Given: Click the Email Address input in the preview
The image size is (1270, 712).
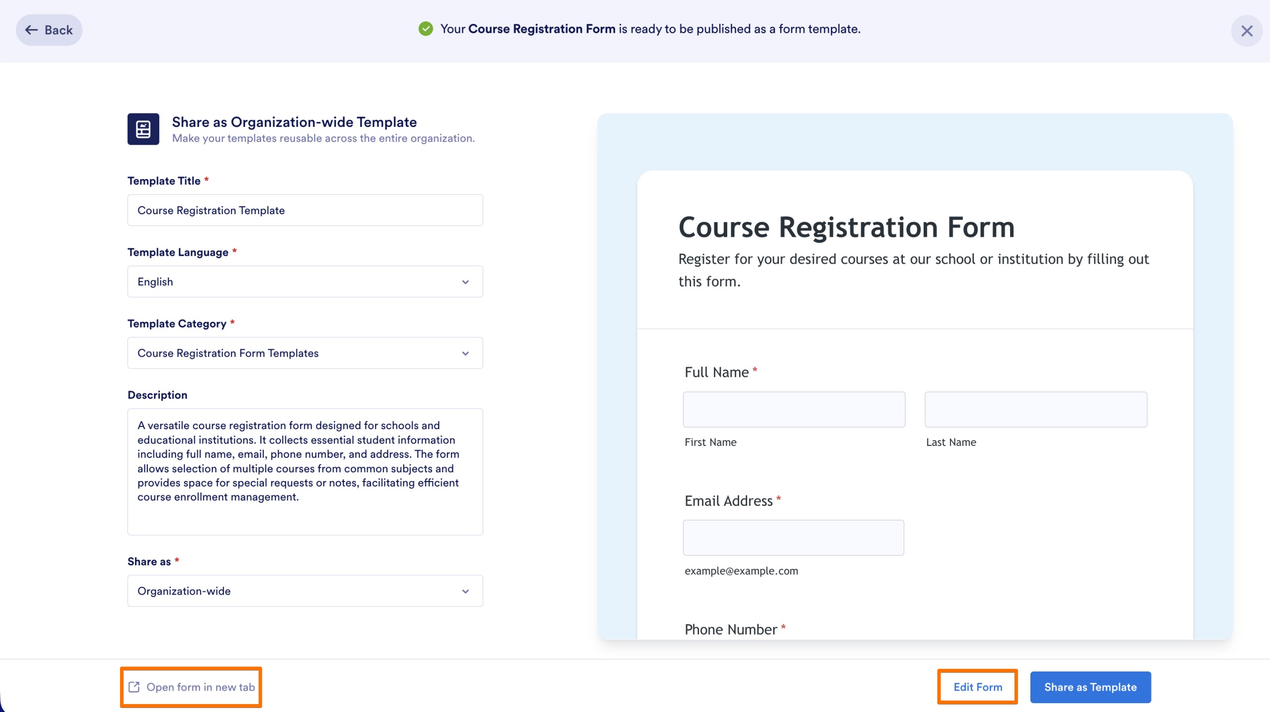Looking at the screenshot, I should 793,537.
